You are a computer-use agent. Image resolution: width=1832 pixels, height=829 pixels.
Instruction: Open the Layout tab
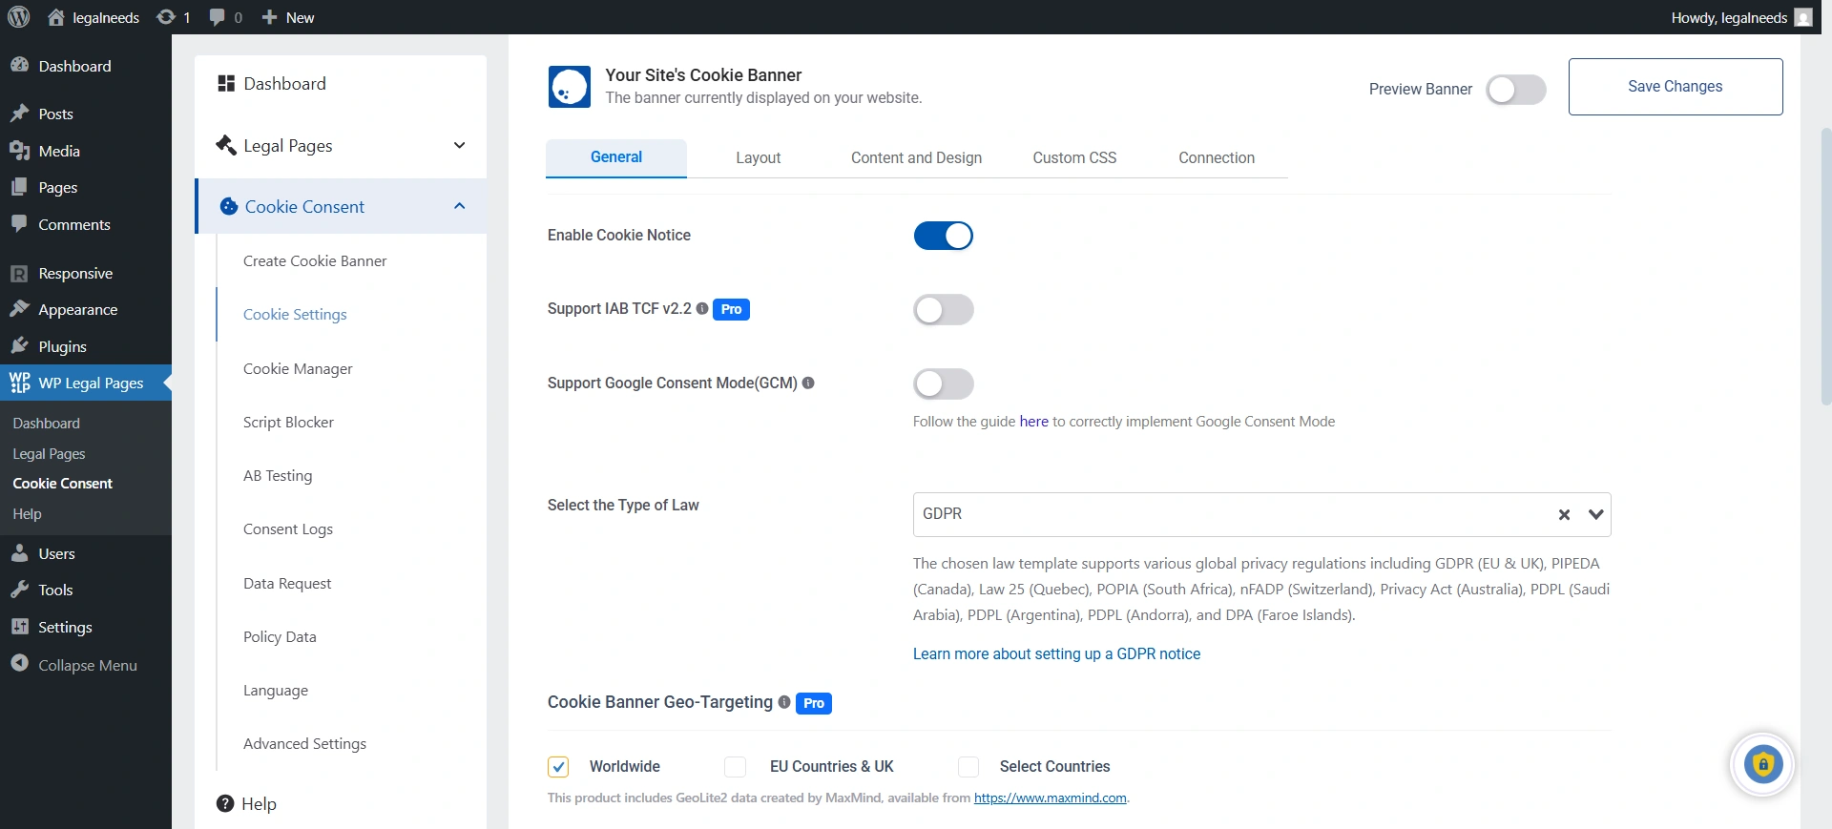(758, 158)
